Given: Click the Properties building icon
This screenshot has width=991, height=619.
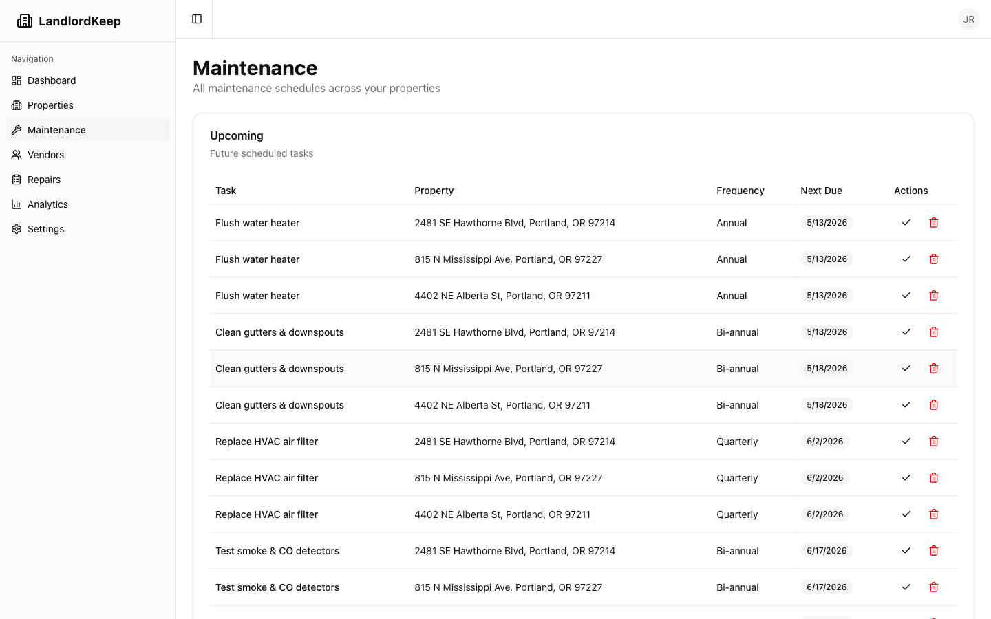Looking at the screenshot, I should 16,105.
